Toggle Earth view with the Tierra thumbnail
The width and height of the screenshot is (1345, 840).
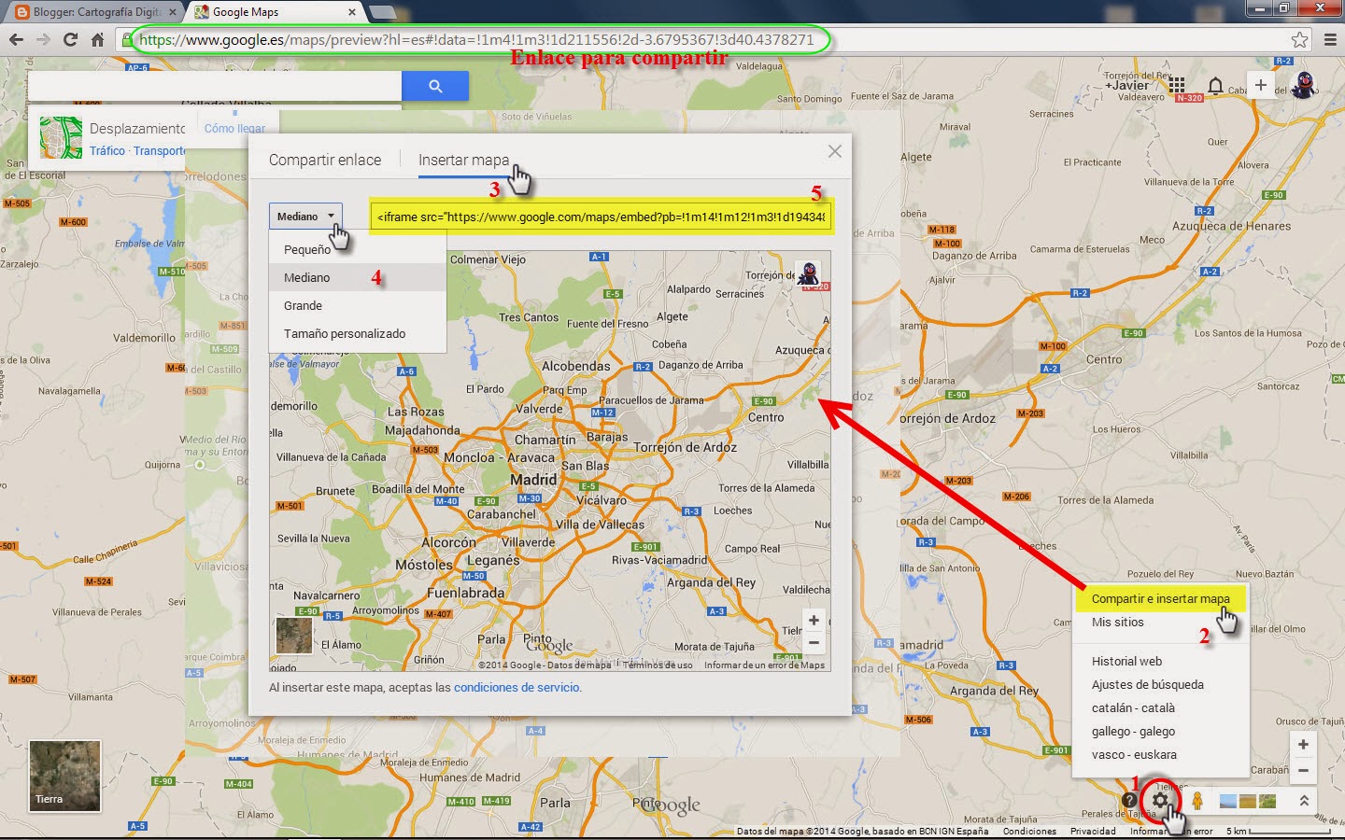tap(64, 776)
